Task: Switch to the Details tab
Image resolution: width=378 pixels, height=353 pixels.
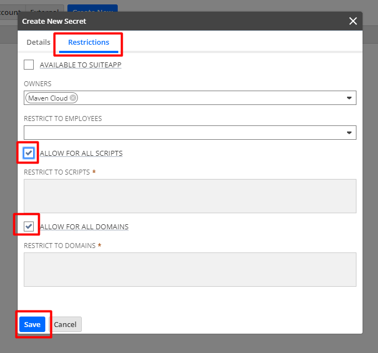Action: tap(38, 42)
